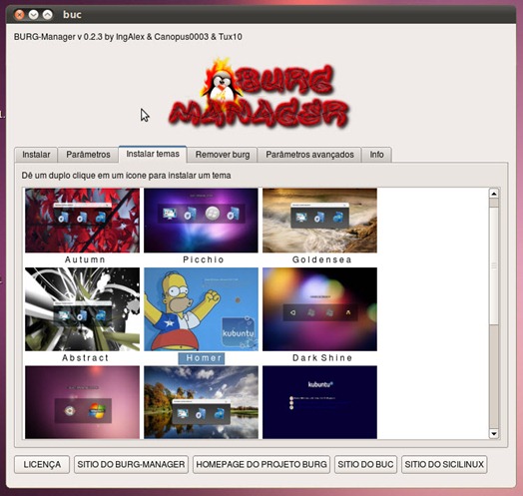Click the LICENÇA button

[x=42, y=464]
